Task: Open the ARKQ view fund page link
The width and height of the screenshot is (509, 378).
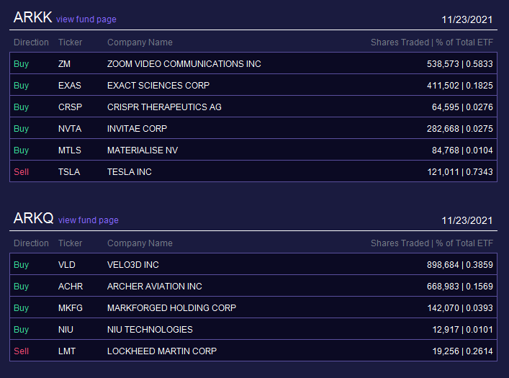Action: (89, 220)
